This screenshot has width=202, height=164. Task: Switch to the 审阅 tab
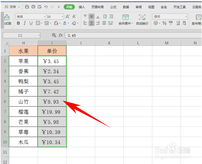pos(139,7)
